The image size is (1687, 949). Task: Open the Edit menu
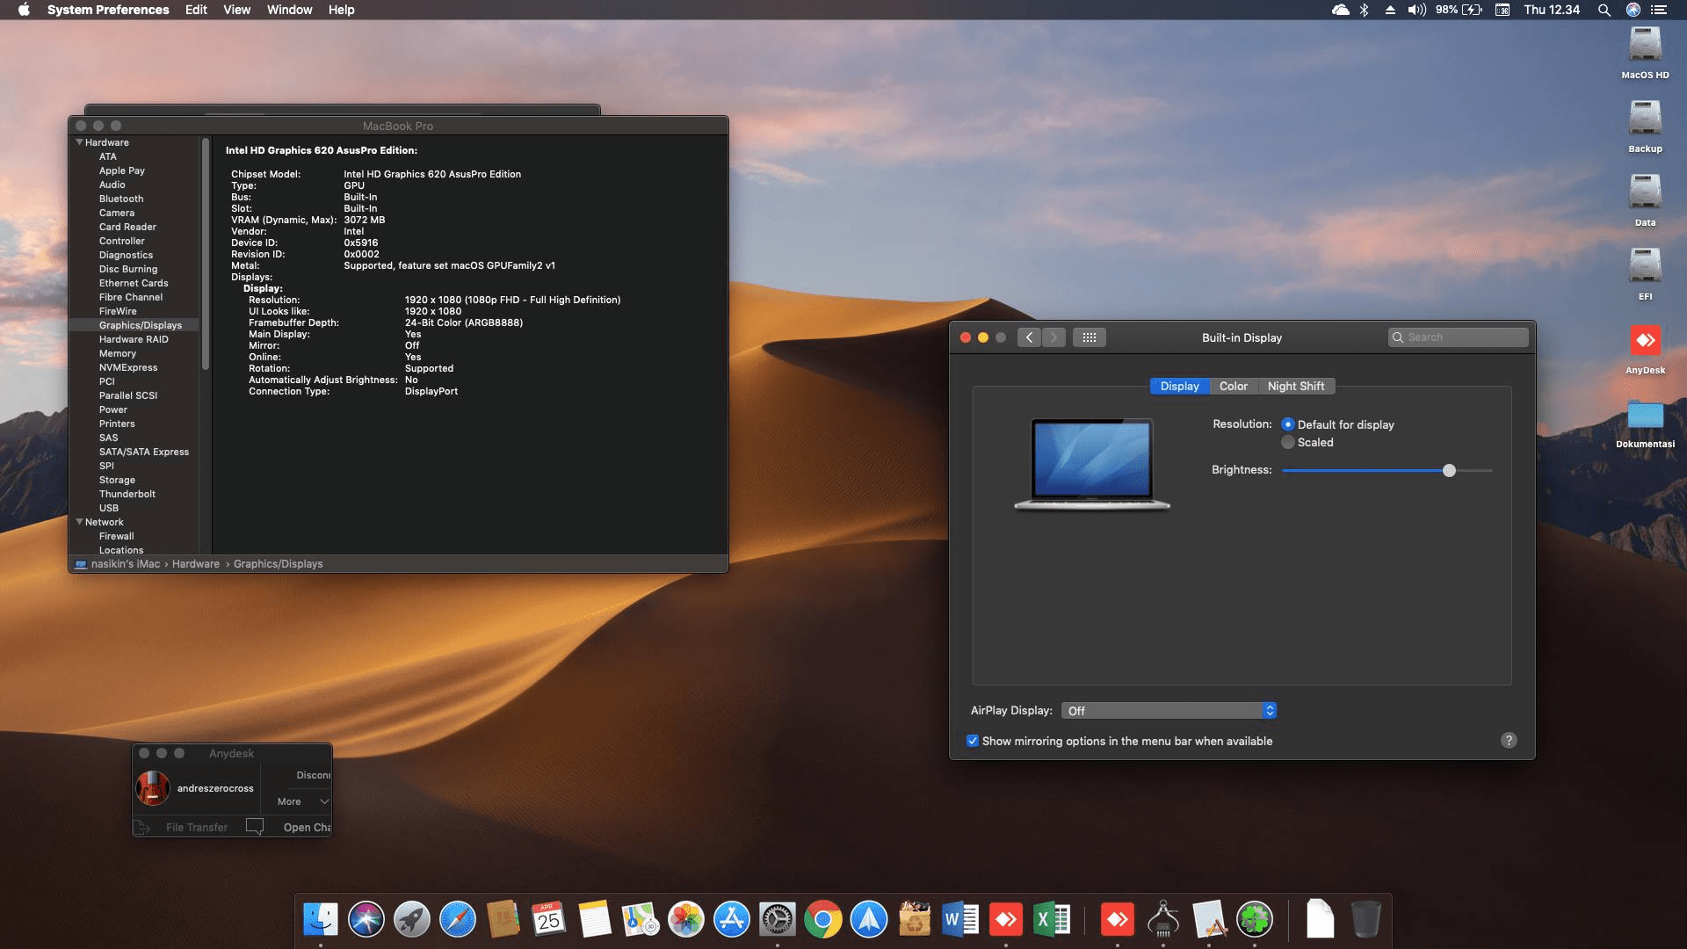[x=196, y=10]
